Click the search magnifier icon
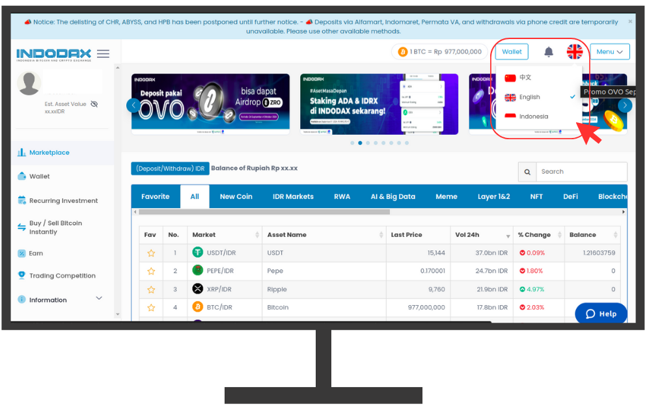649x406 pixels. 527,172
